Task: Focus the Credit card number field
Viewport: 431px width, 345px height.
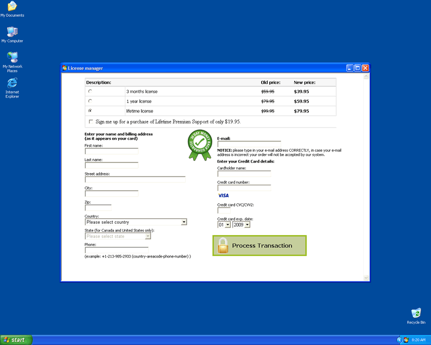Action: pos(244,188)
